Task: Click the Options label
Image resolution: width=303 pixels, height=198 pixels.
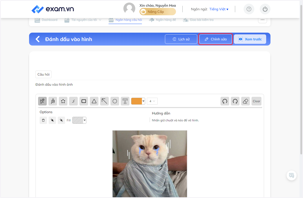Action: (46, 112)
